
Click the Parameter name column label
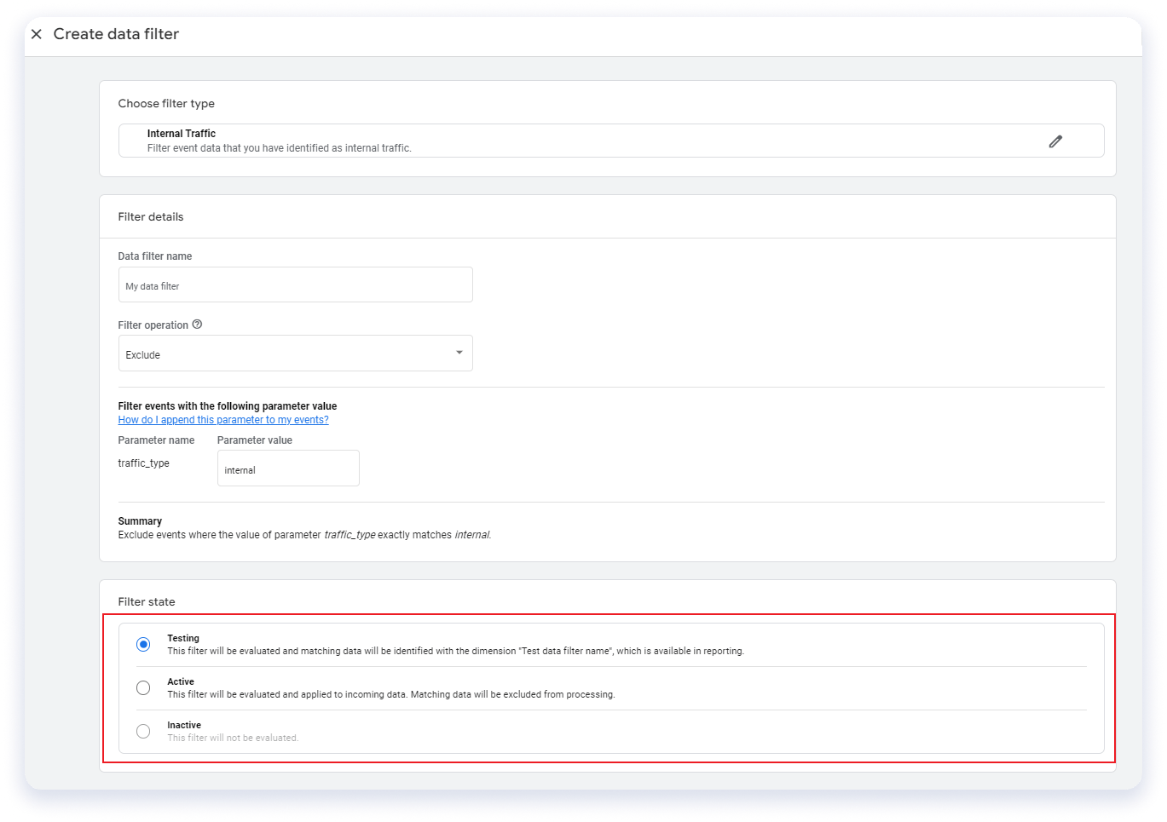tap(156, 440)
